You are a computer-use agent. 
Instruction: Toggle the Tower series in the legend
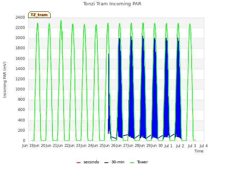point(139,162)
